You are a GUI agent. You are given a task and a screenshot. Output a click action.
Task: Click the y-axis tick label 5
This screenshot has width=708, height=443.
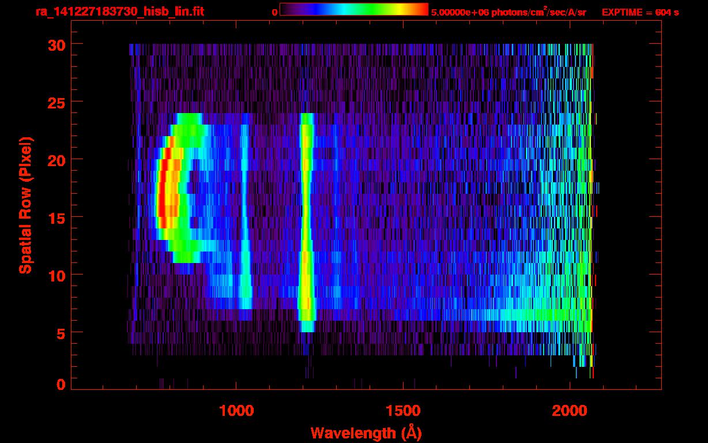pyautogui.click(x=61, y=333)
